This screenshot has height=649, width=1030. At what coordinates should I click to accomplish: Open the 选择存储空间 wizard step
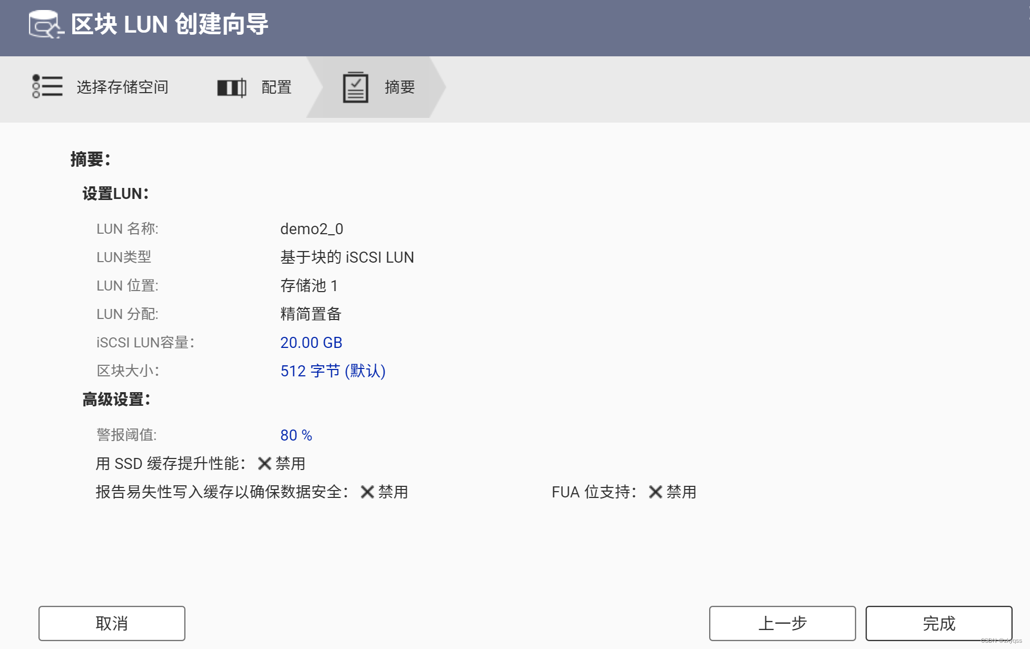pyautogui.click(x=122, y=87)
